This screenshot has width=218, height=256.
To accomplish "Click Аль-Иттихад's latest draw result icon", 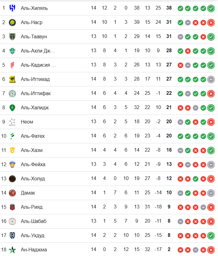I will coord(211,79).
